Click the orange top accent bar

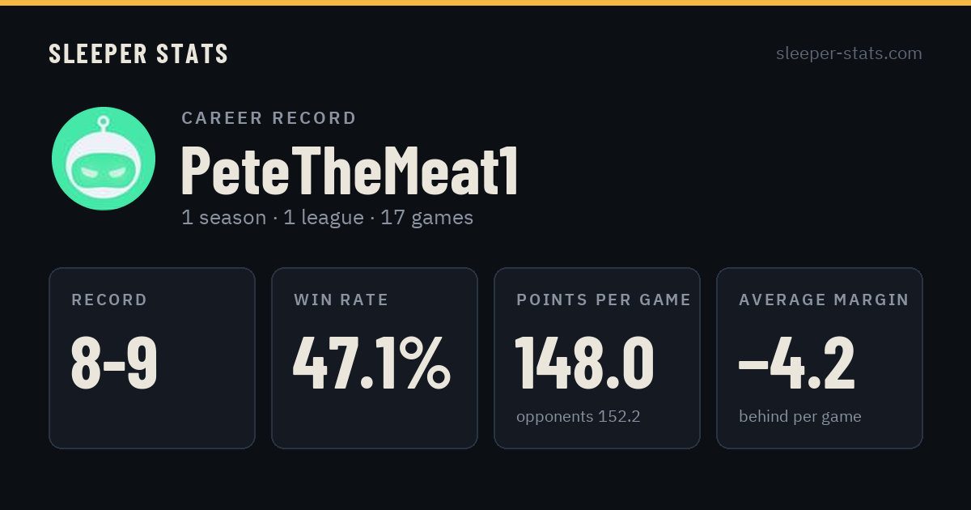[x=485, y=2]
